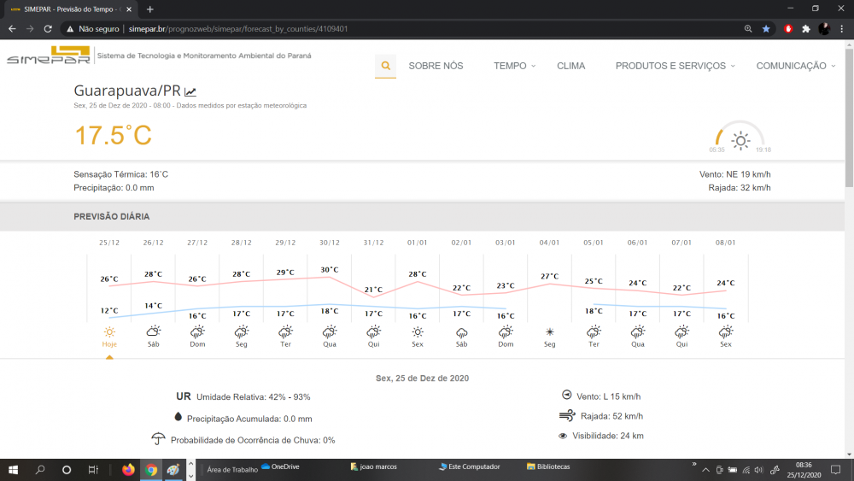The width and height of the screenshot is (854, 481).
Task: Open the CLIMA menu item
Action: (x=570, y=66)
